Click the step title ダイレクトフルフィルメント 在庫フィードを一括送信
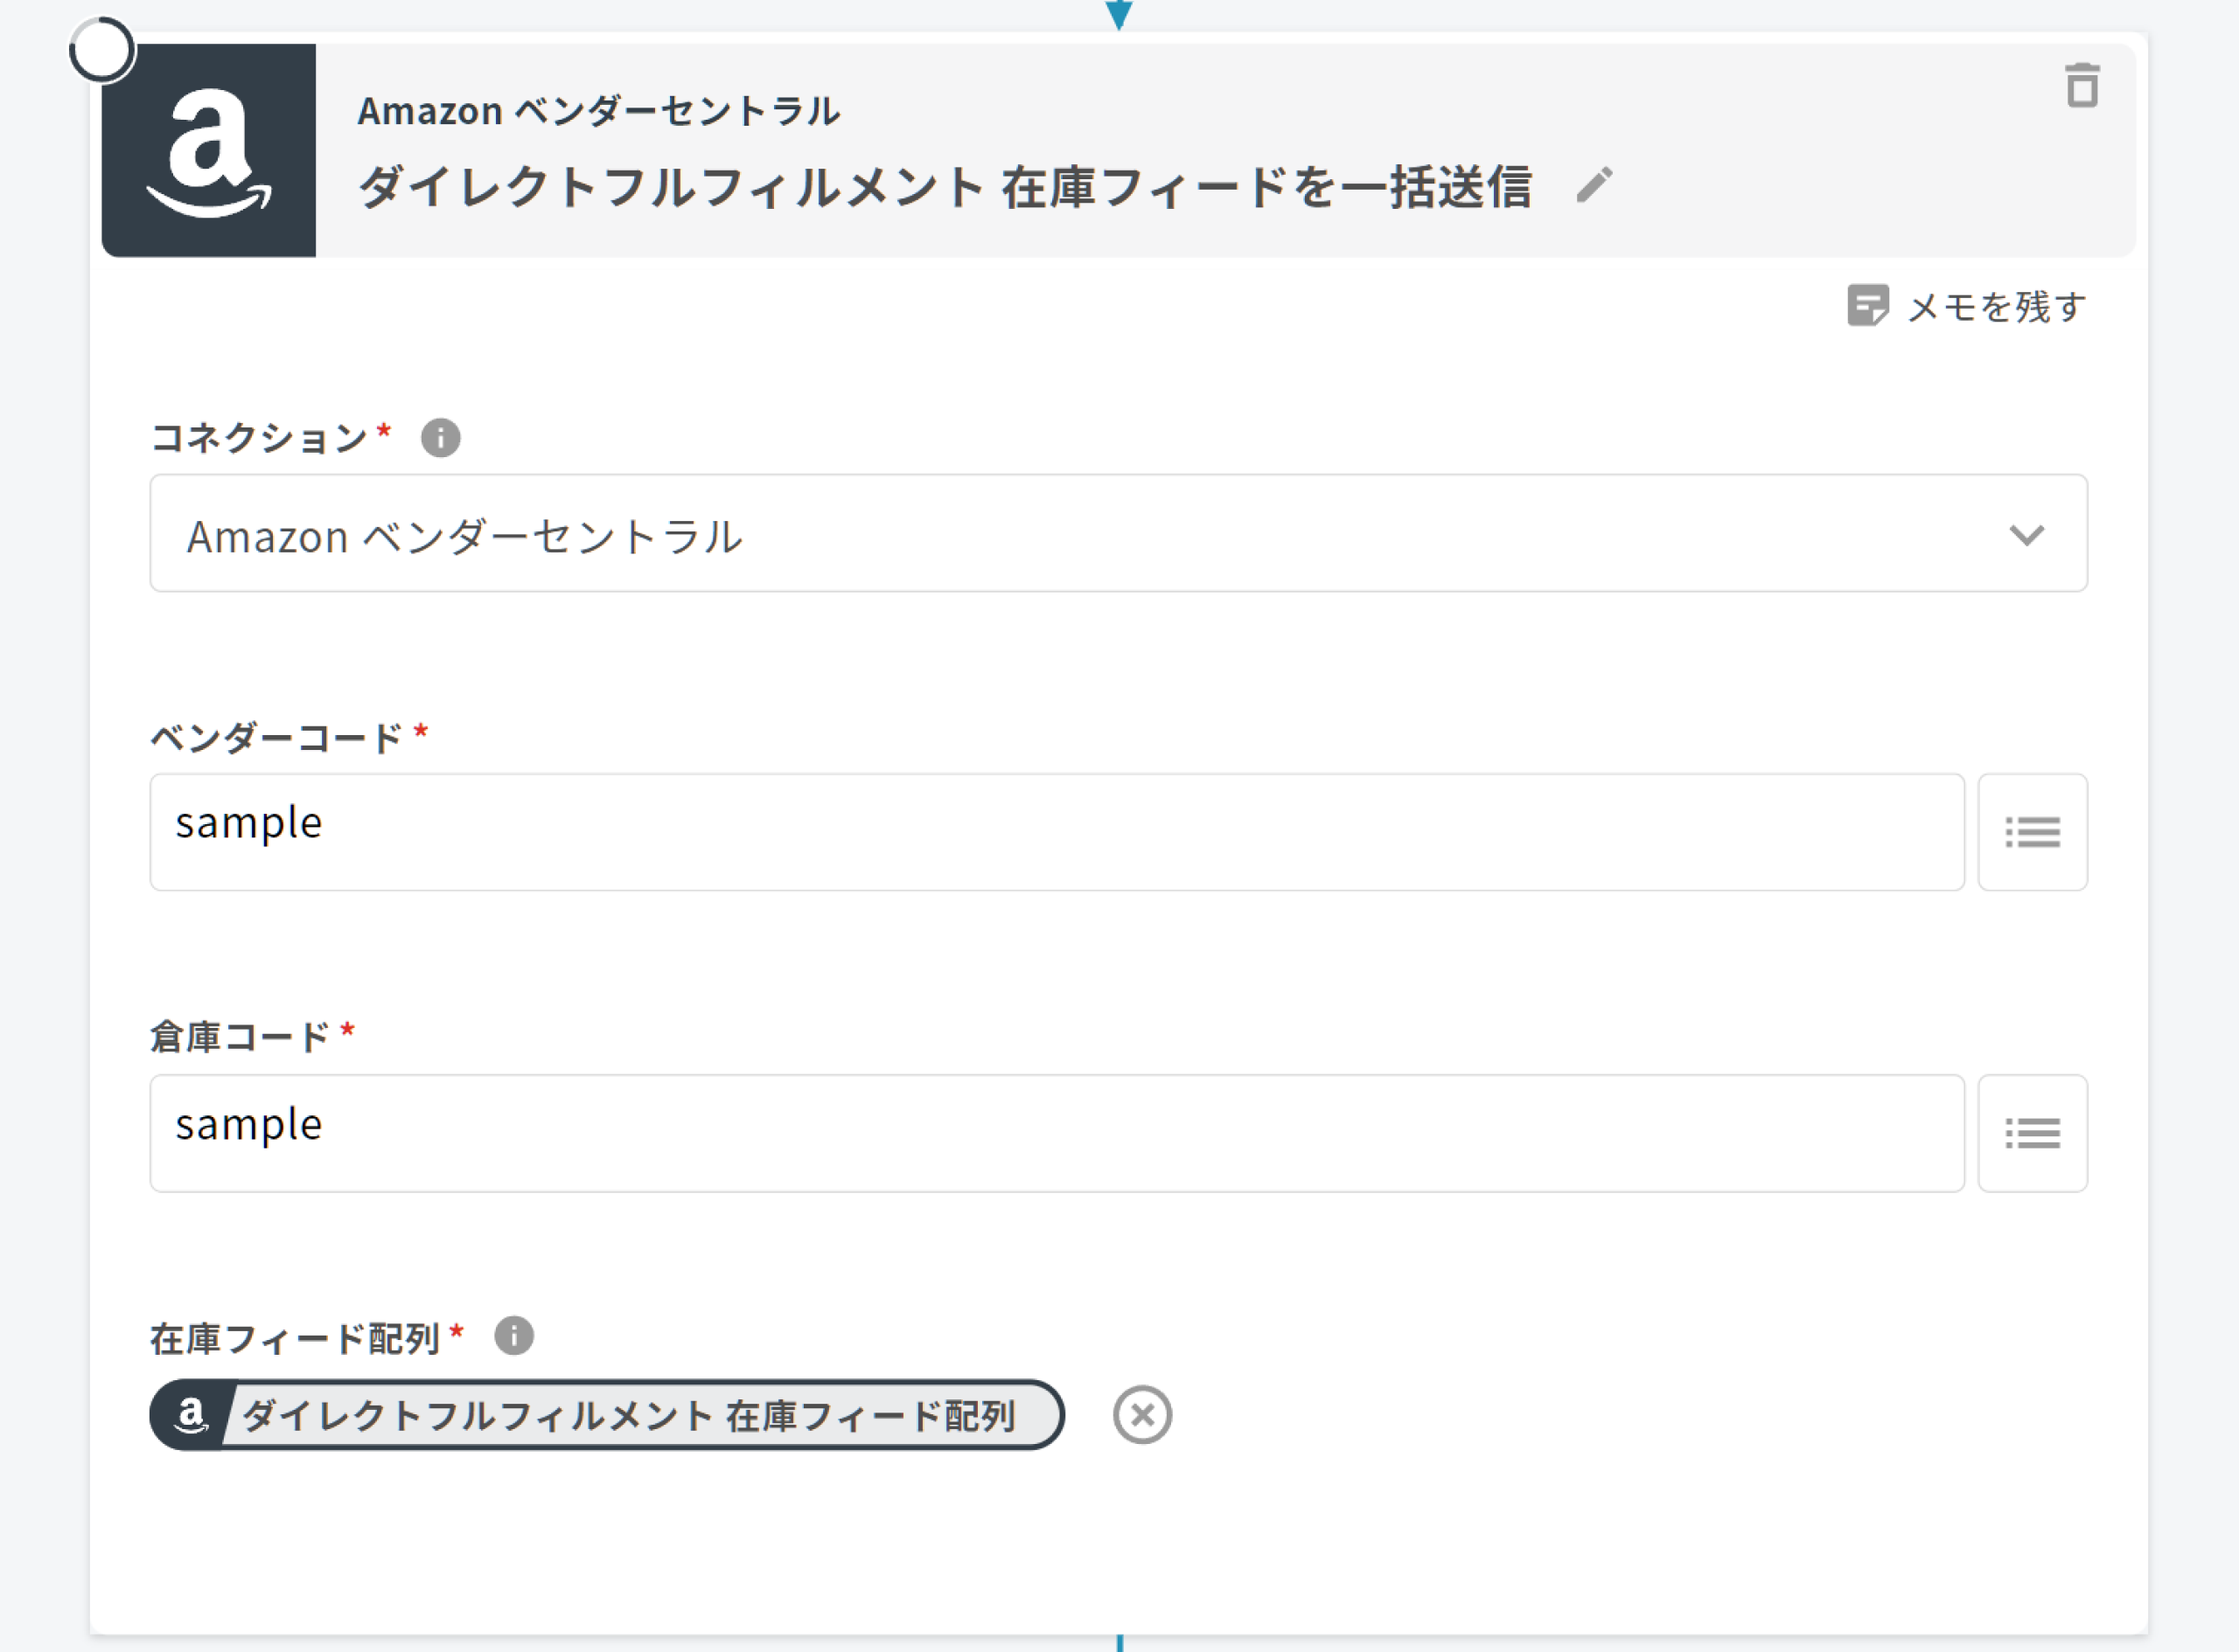The height and width of the screenshot is (1652, 2239). pos(945,188)
